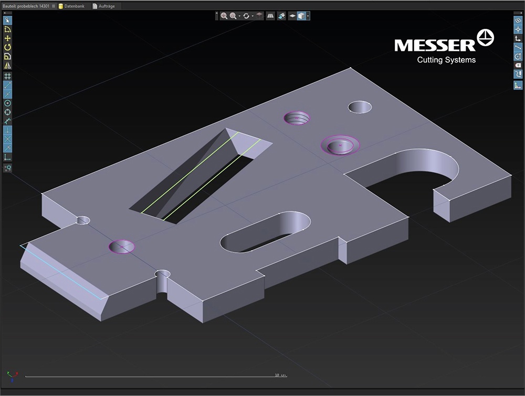The height and width of the screenshot is (396, 525).
Task: Switch to the Datenbank tab
Action: point(73,6)
